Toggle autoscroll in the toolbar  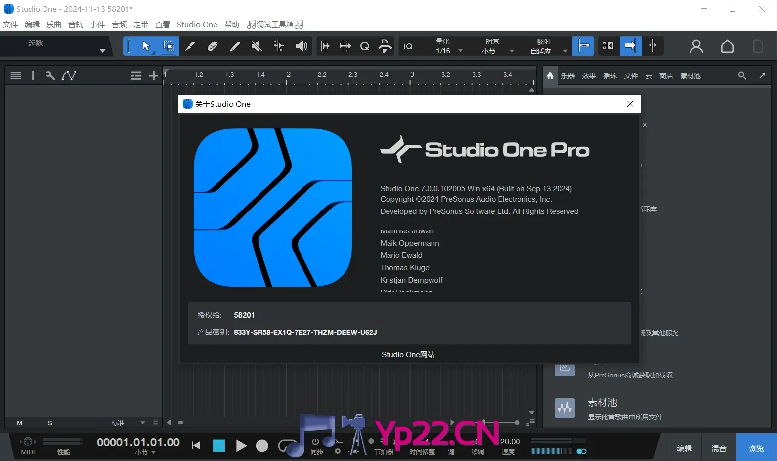[x=630, y=46]
